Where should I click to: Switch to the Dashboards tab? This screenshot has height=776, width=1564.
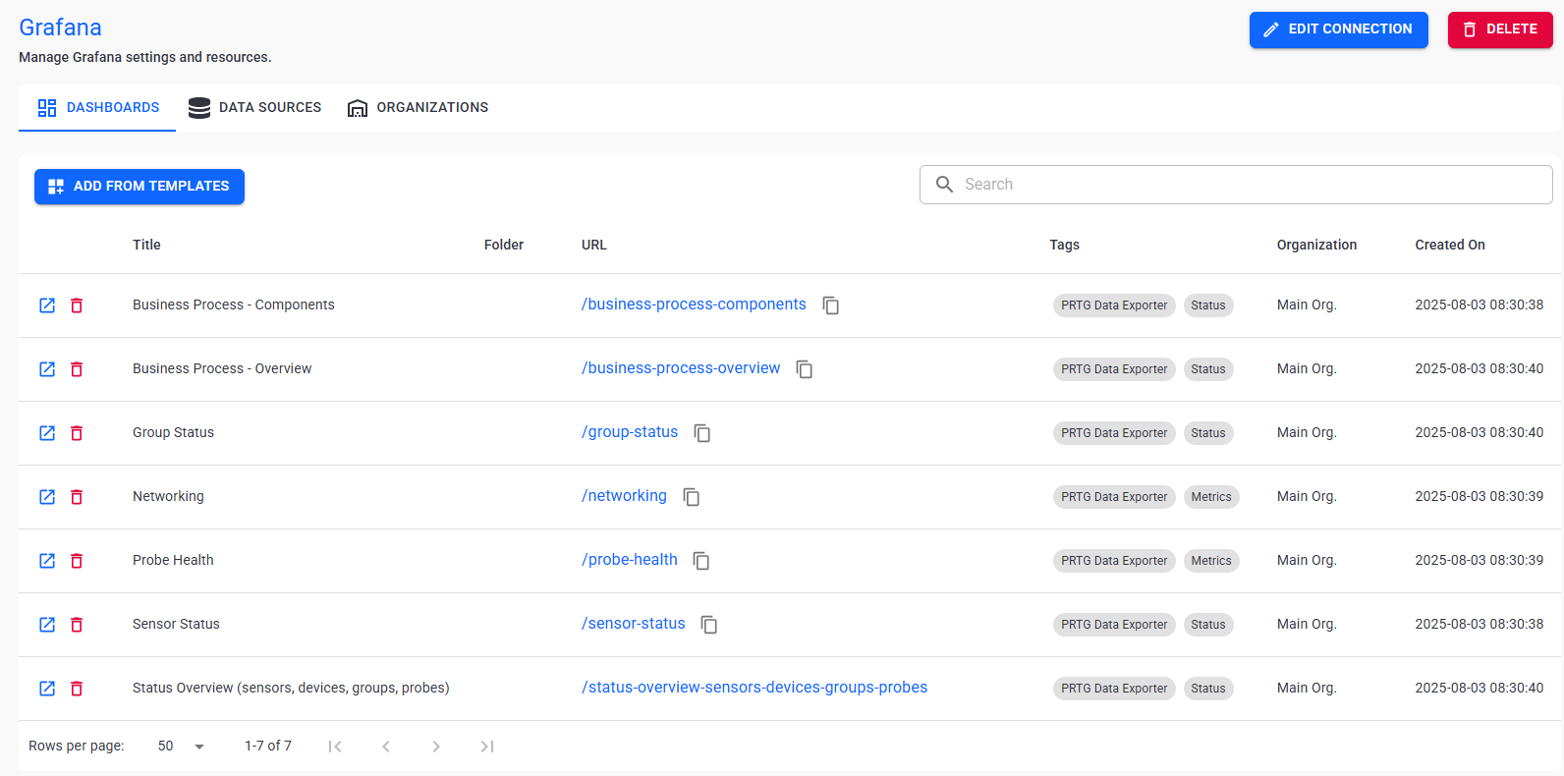click(x=97, y=108)
